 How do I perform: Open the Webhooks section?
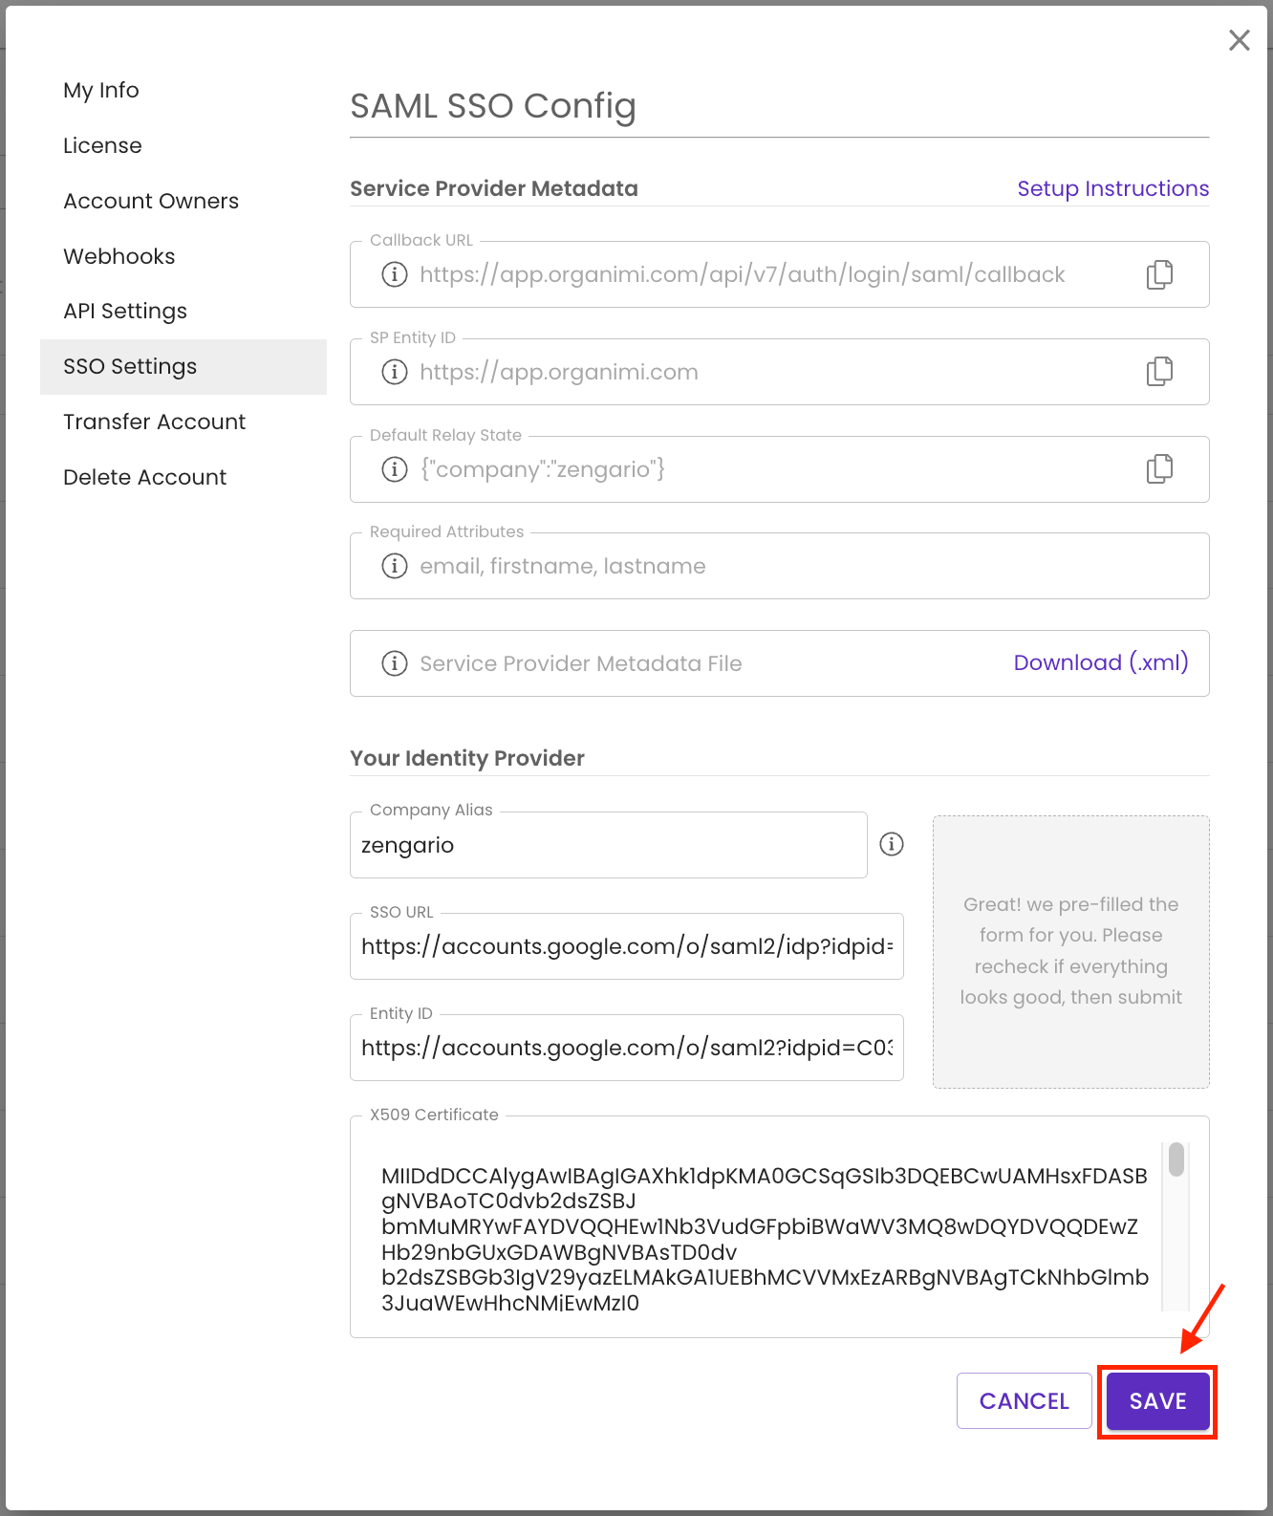[x=119, y=256]
